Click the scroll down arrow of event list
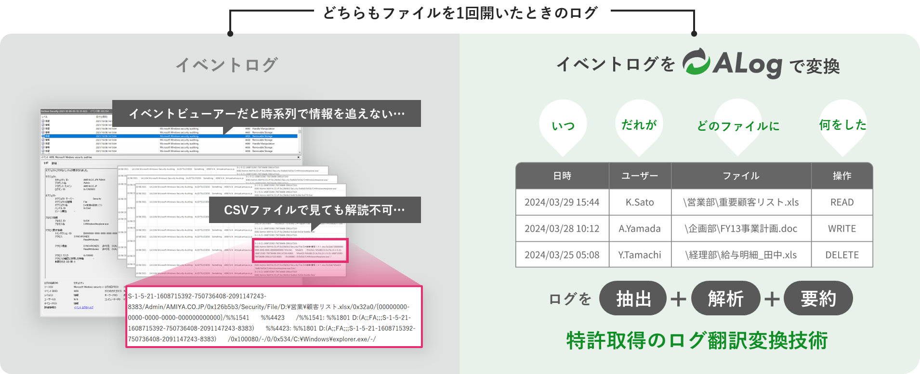This screenshot has width=920, height=374. click(x=300, y=151)
